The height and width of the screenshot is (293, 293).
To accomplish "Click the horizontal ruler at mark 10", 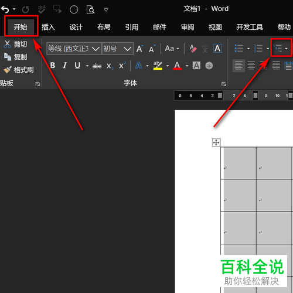I will click(277, 96).
